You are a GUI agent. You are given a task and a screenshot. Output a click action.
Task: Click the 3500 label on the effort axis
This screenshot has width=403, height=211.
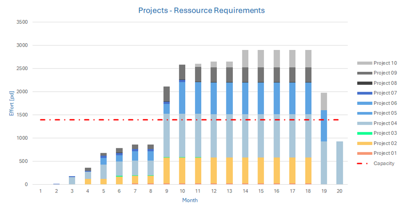[x=22, y=22]
